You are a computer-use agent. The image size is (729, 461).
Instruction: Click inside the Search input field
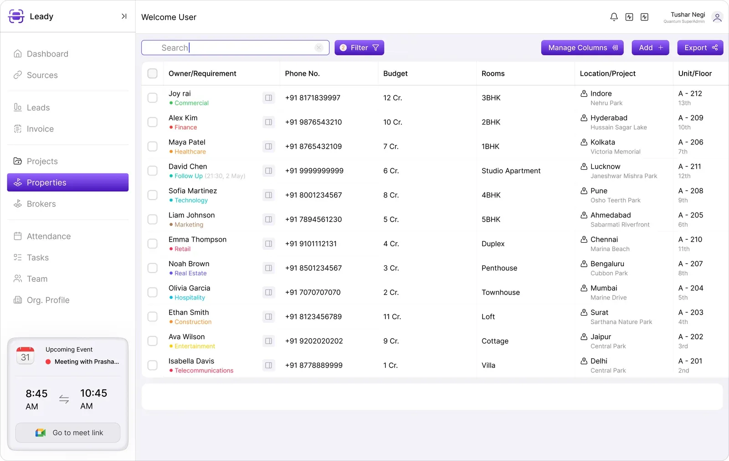pos(235,47)
